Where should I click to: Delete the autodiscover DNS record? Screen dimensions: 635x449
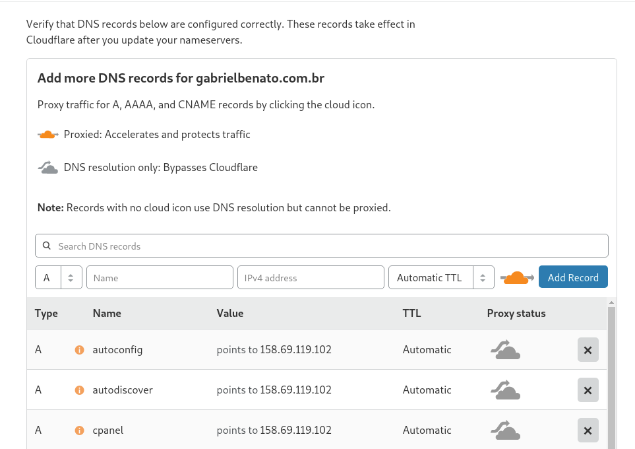(588, 390)
